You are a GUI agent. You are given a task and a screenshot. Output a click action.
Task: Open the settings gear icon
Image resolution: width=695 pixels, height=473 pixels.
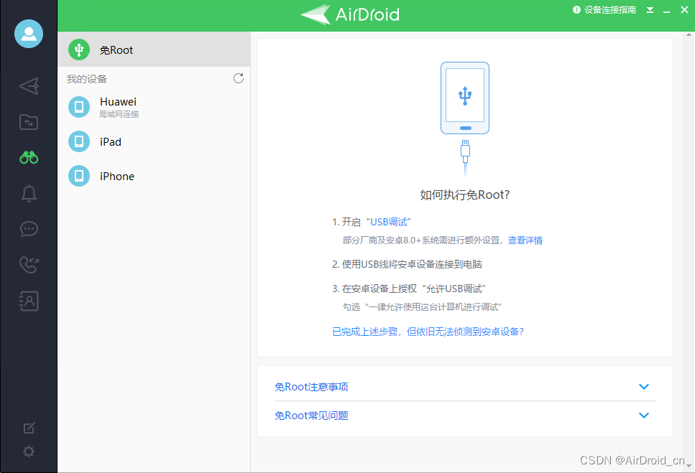tap(29, 451)
